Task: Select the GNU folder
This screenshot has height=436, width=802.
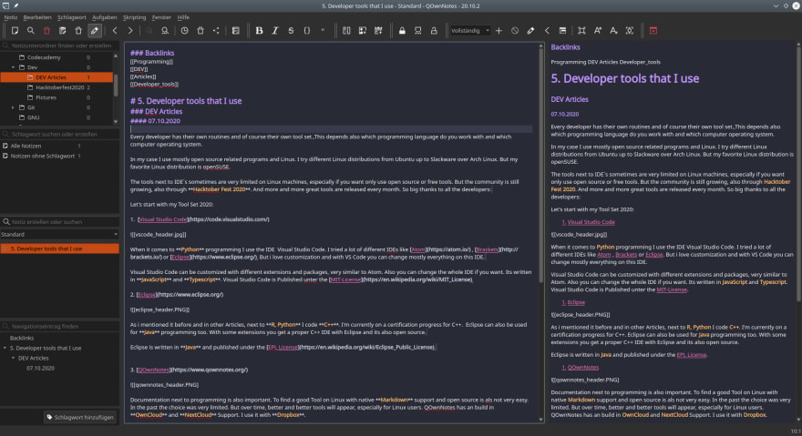Action: (x=33, y=117)
